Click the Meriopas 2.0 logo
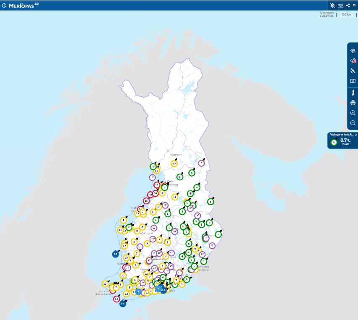Screen dimensions: 358x320 [x=24, y=5]
